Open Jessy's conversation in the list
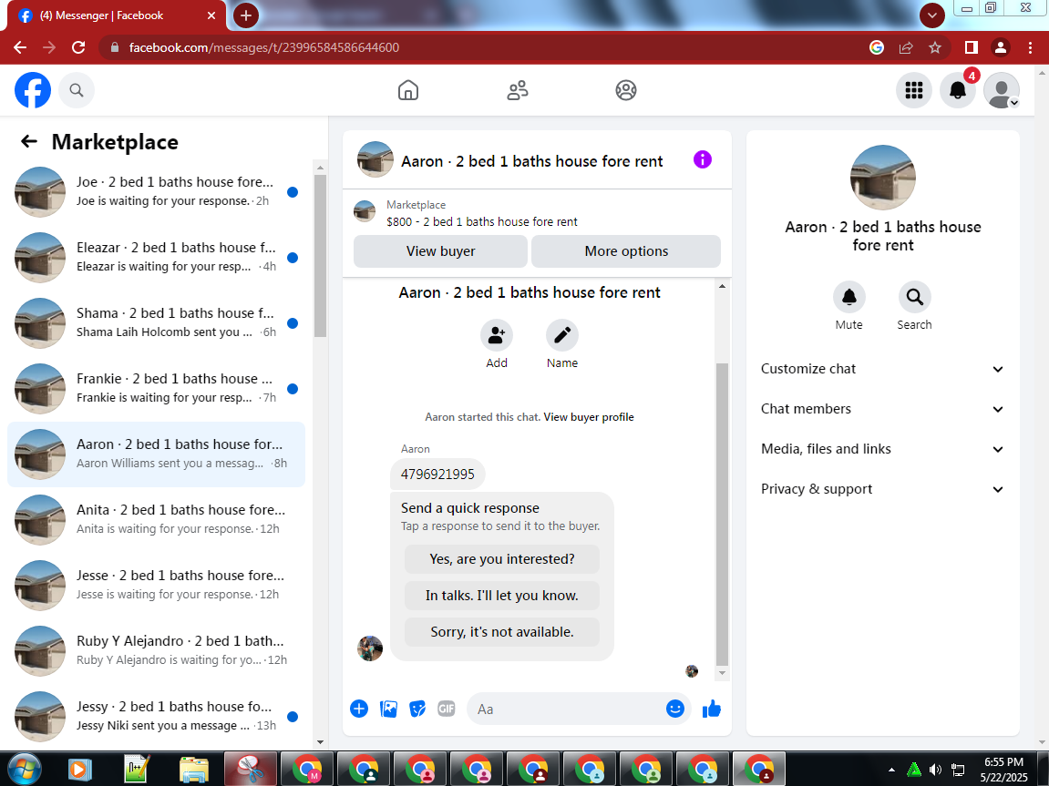This screenshot has width=1049, height=786. point(156,716)
